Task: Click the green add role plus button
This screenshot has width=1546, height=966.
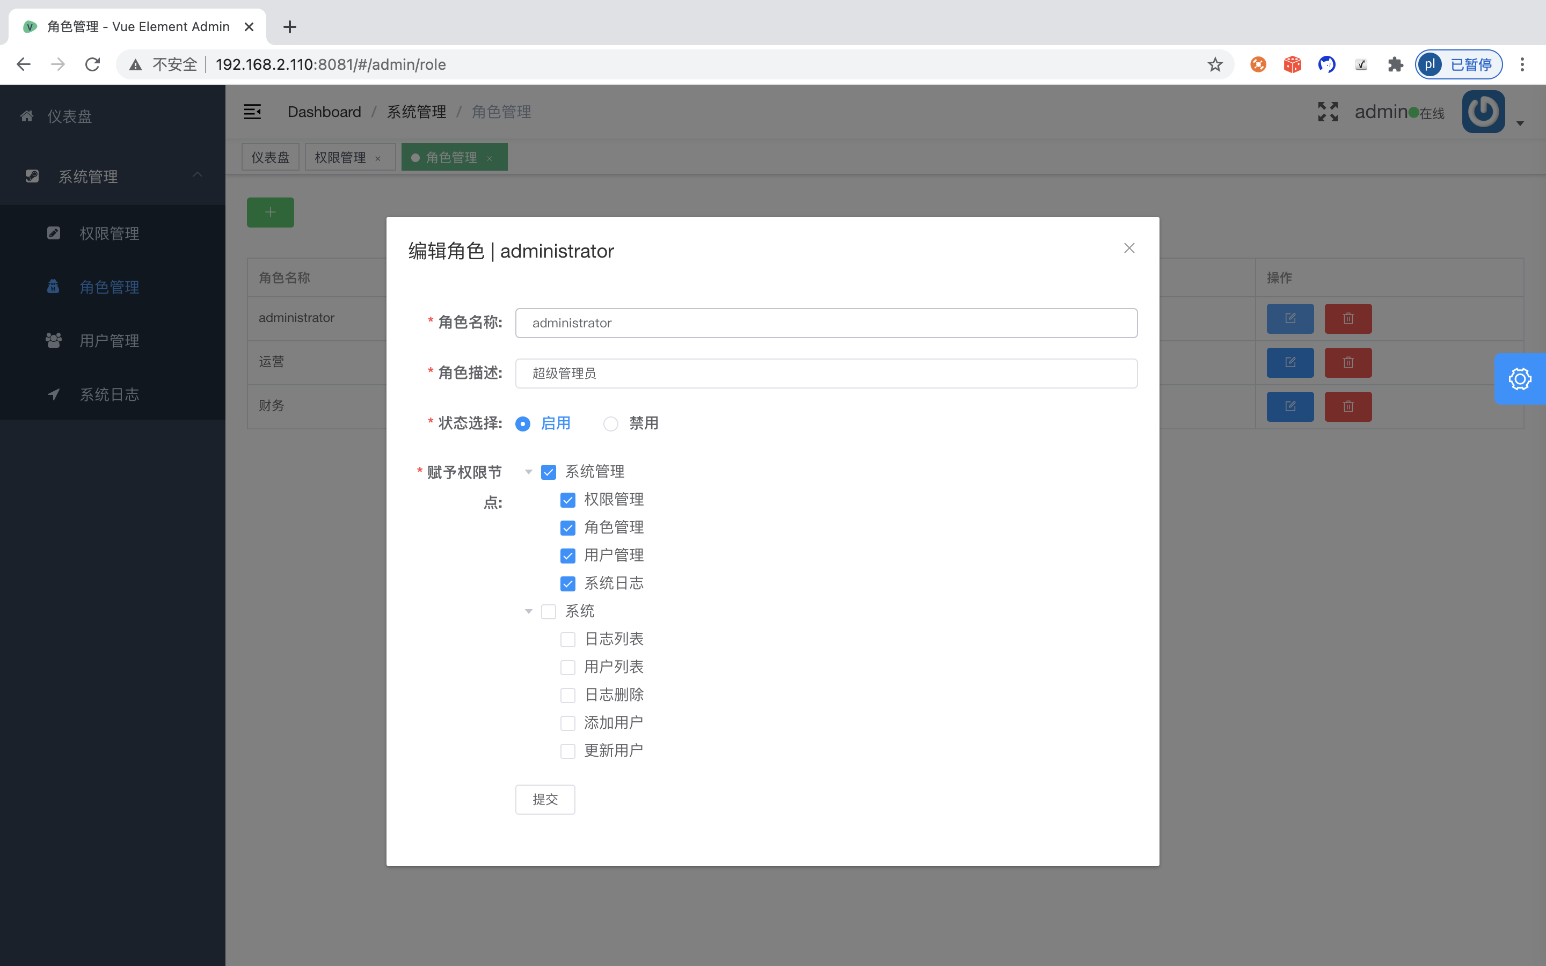Action: click(270, 212)
